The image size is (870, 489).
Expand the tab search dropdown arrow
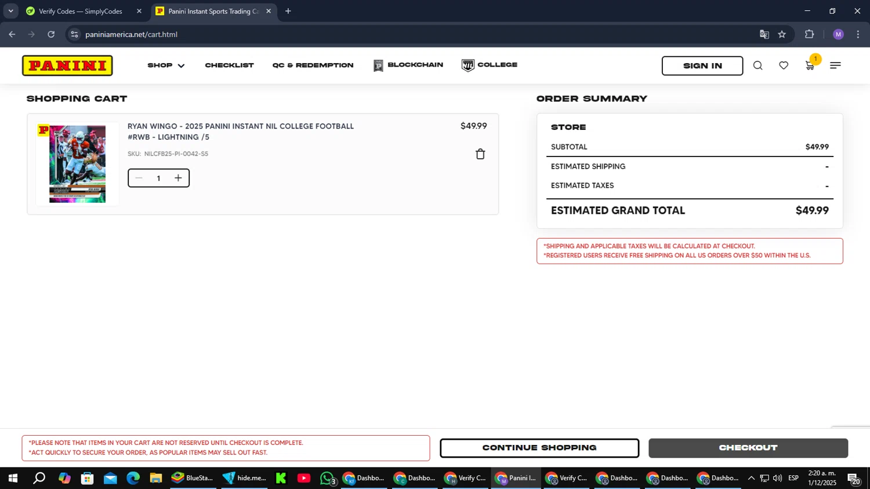click(x=10, y=11)
